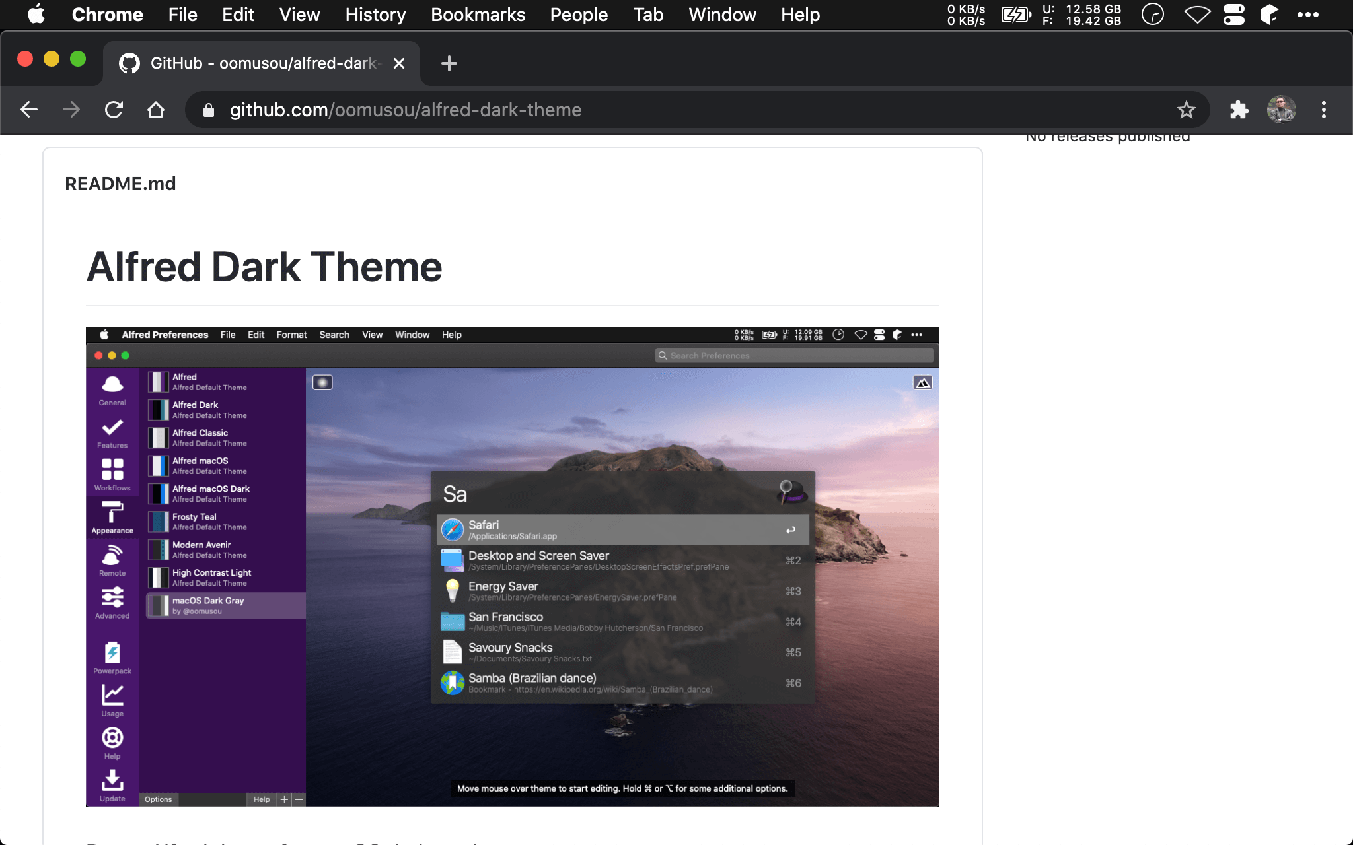The height and width of the screenshot is (845, 1353).
Task: Open the Window menu
Action: [x=722, y=15]
